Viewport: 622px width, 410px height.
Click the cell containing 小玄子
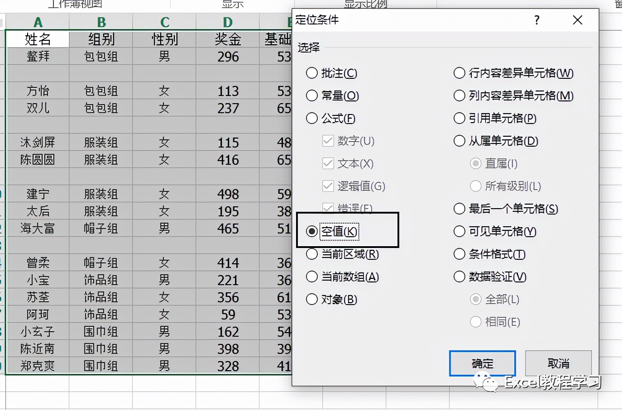tap(38, 332)
